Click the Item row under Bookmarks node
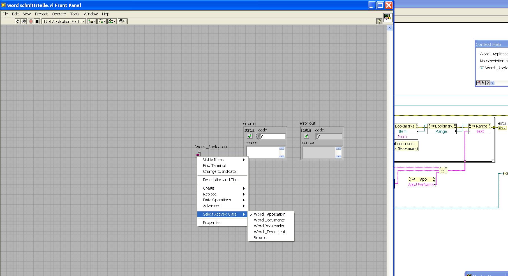 (x=406, y=131)
